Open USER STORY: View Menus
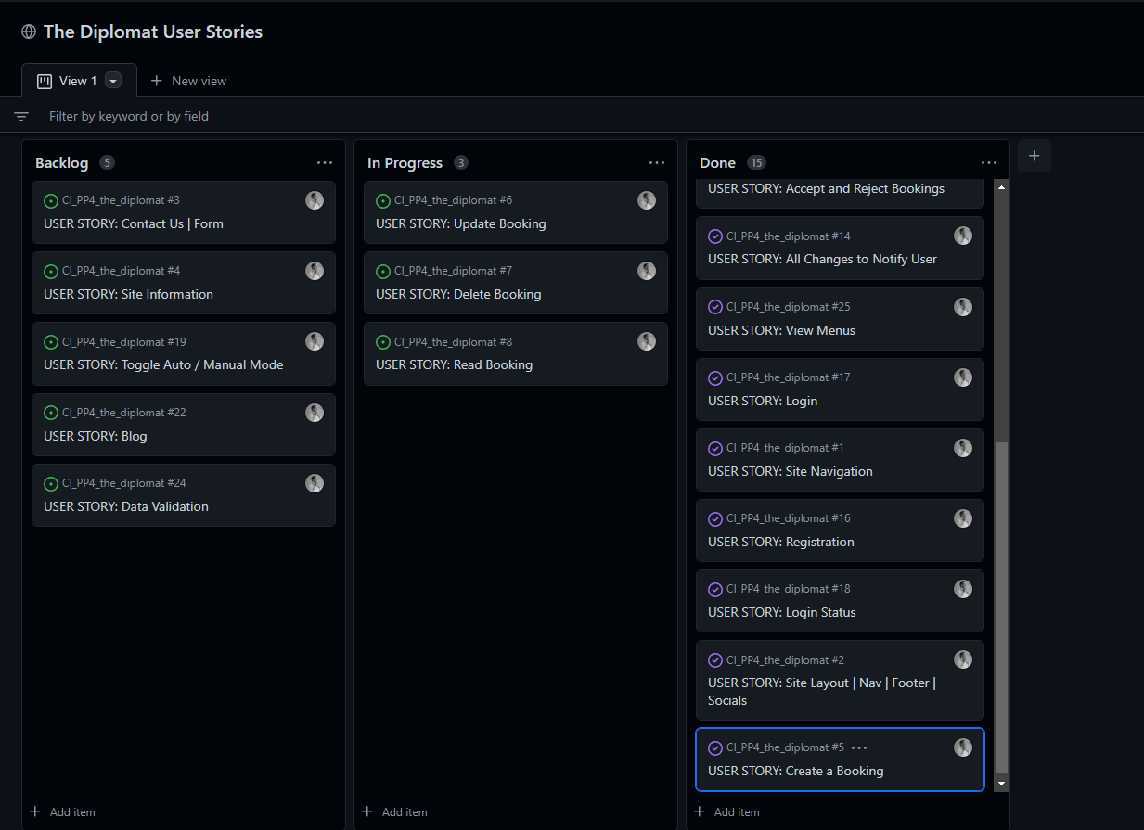This screenshot has height=830, width=1144. pos(781,330)
